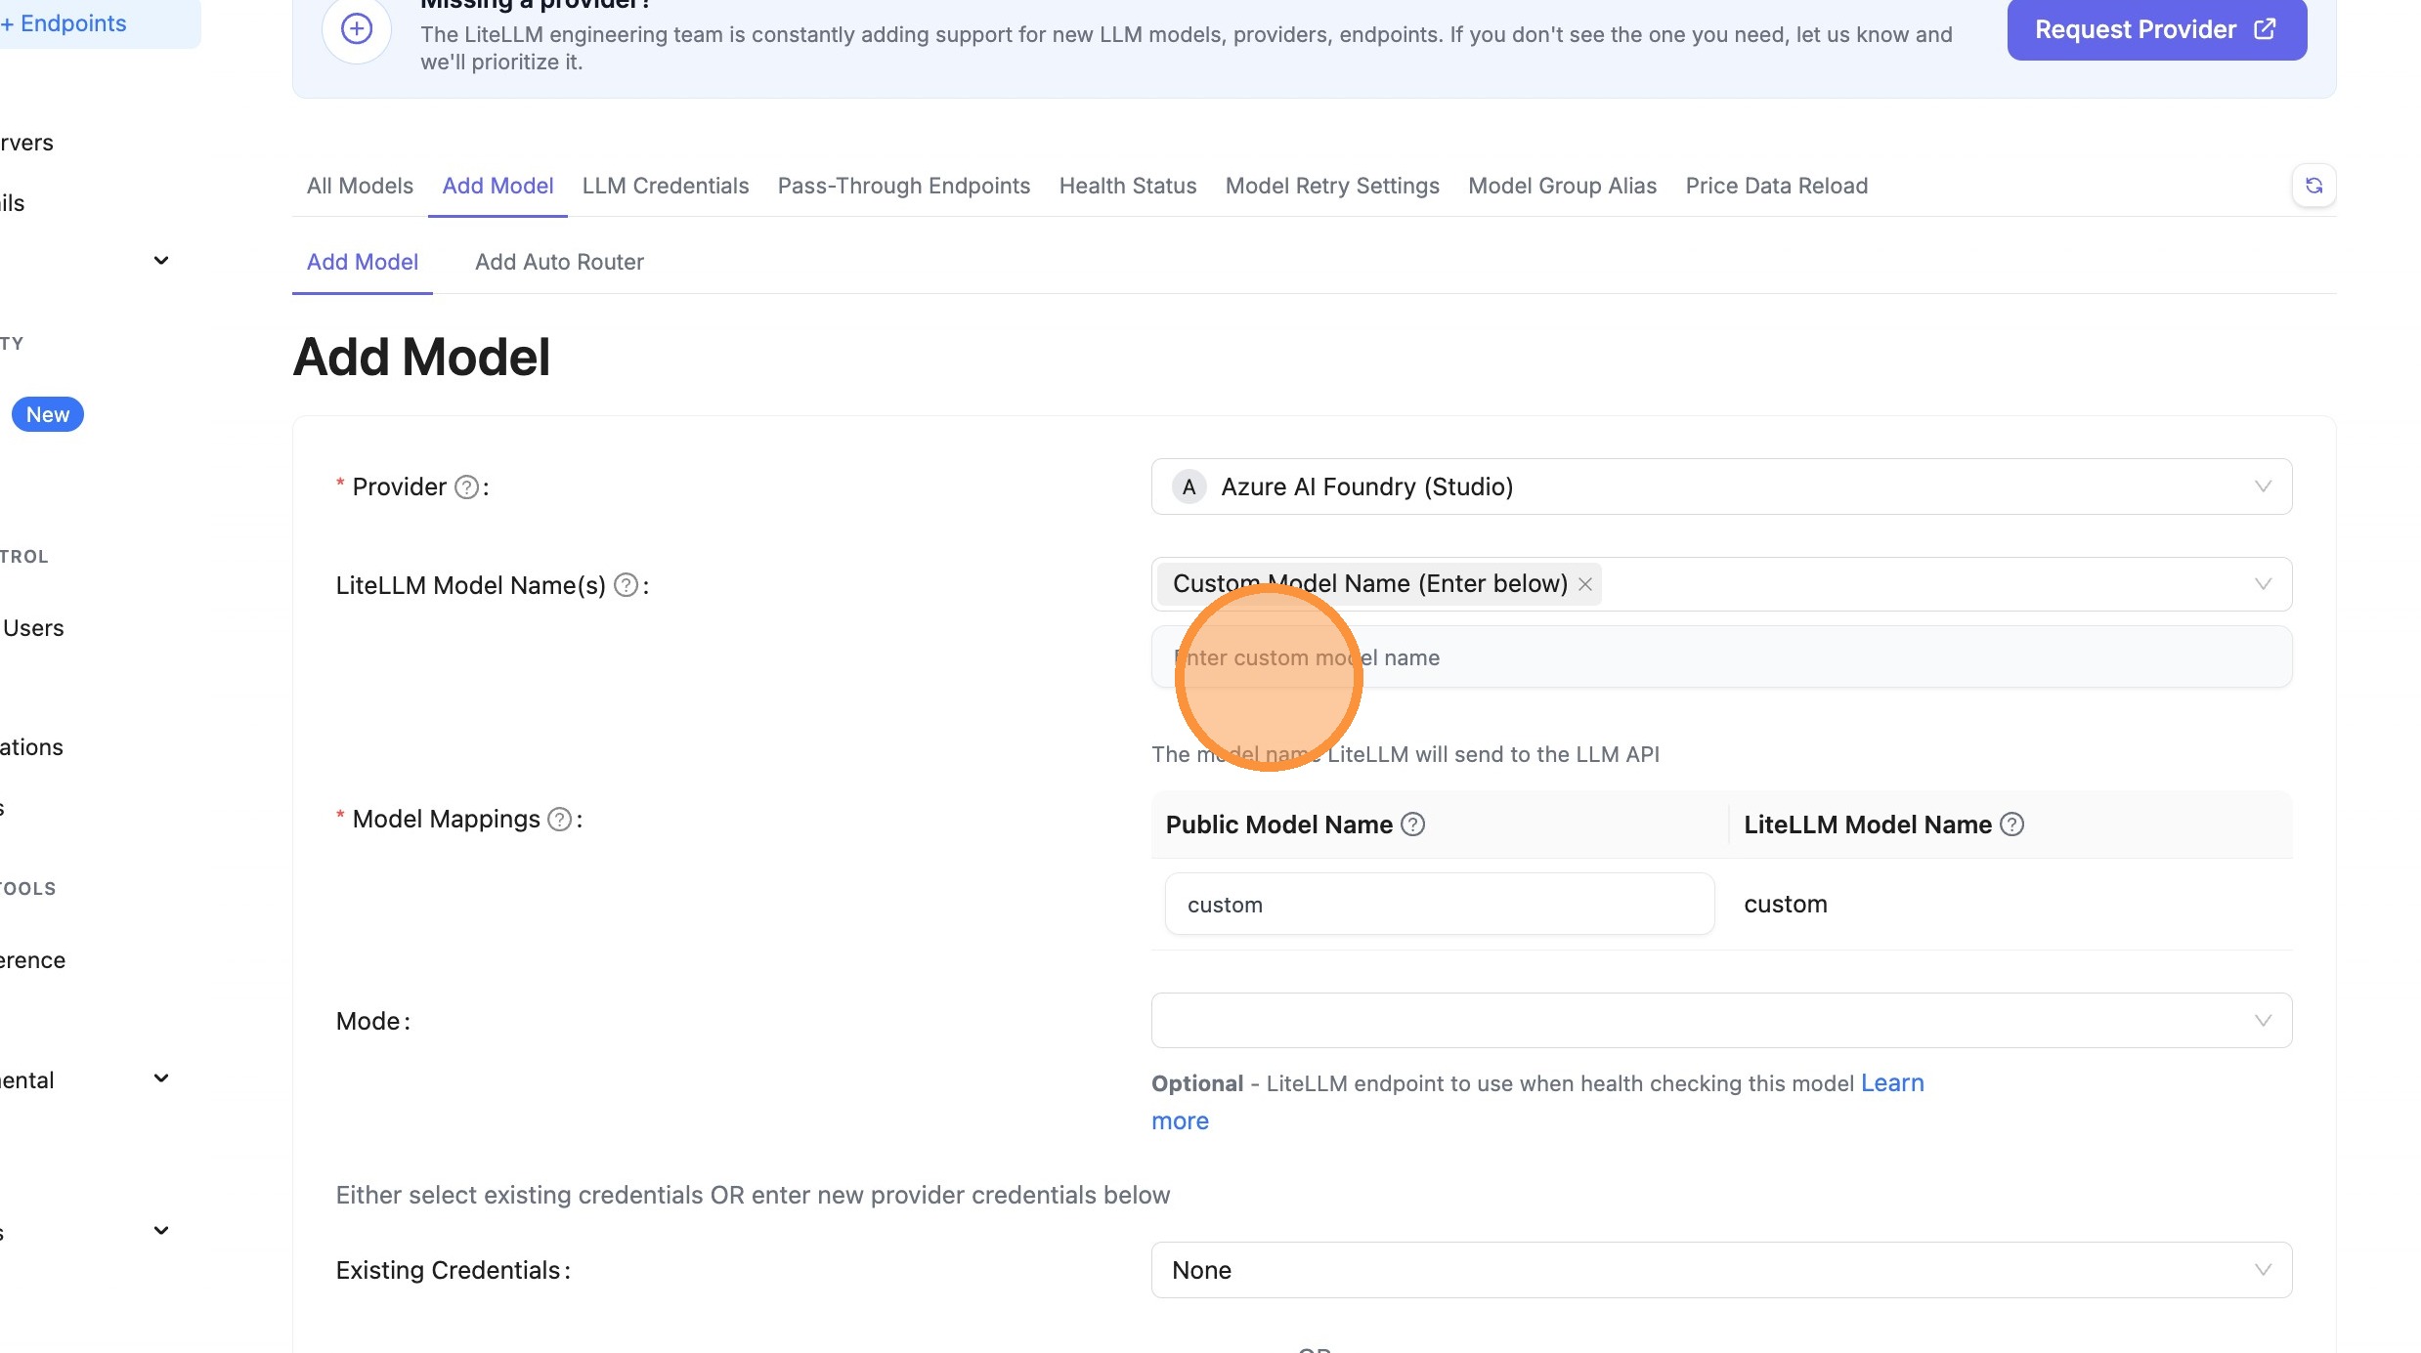Click the Model Mappings help icon
The width and height of the screenshot is (2421, 1353).
[x=559, y=819]
